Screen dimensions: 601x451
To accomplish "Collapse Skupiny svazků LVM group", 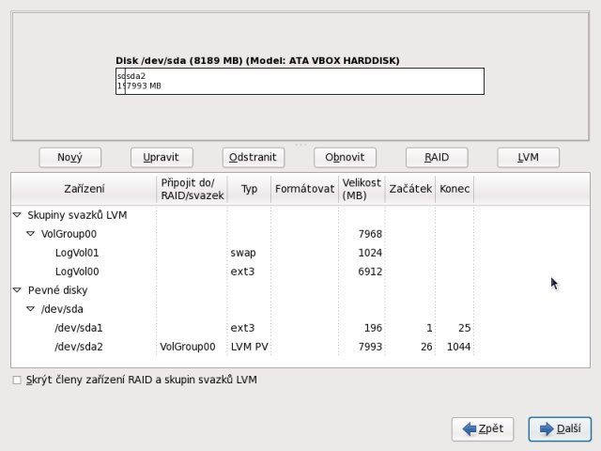I will click(x=17, y=215).
